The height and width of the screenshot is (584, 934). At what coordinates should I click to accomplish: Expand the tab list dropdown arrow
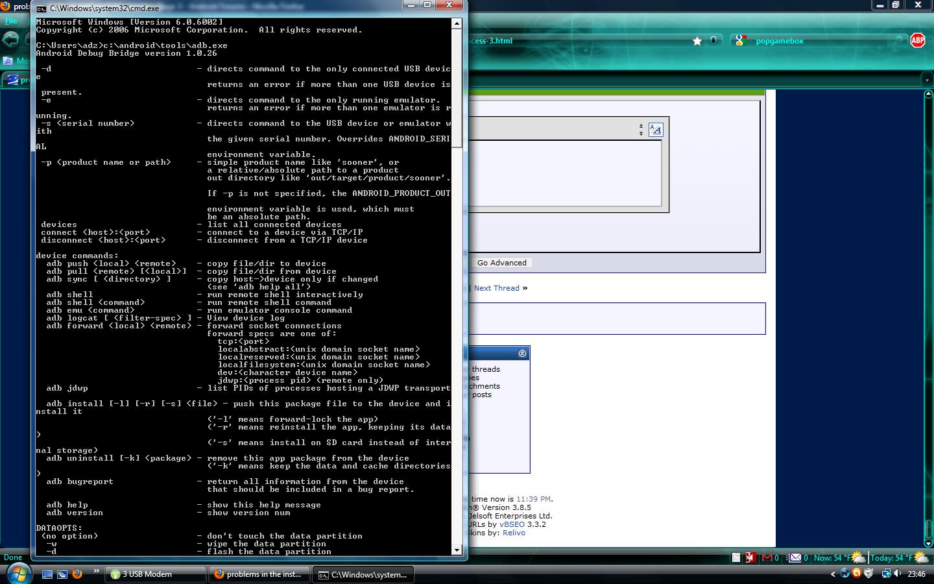[926, 80]
